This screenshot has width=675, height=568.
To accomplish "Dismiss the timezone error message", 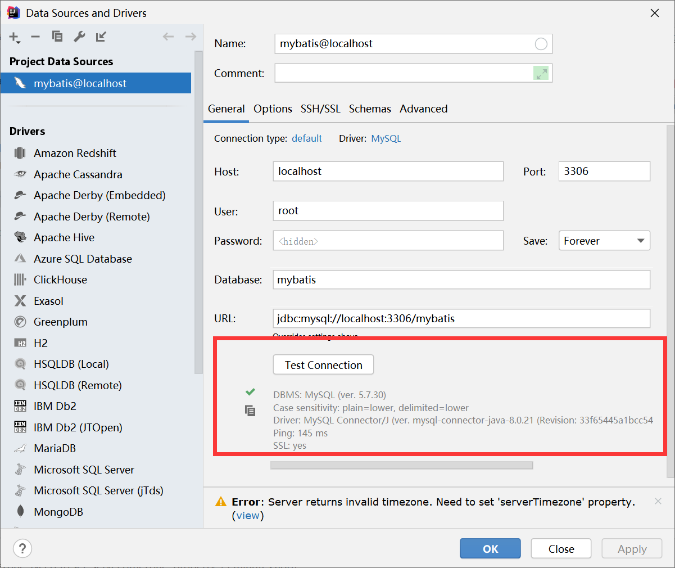I will pyautogui.click(x=658, y=501).
